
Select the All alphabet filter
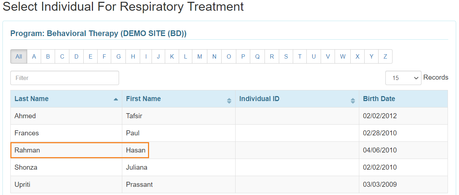19,56
